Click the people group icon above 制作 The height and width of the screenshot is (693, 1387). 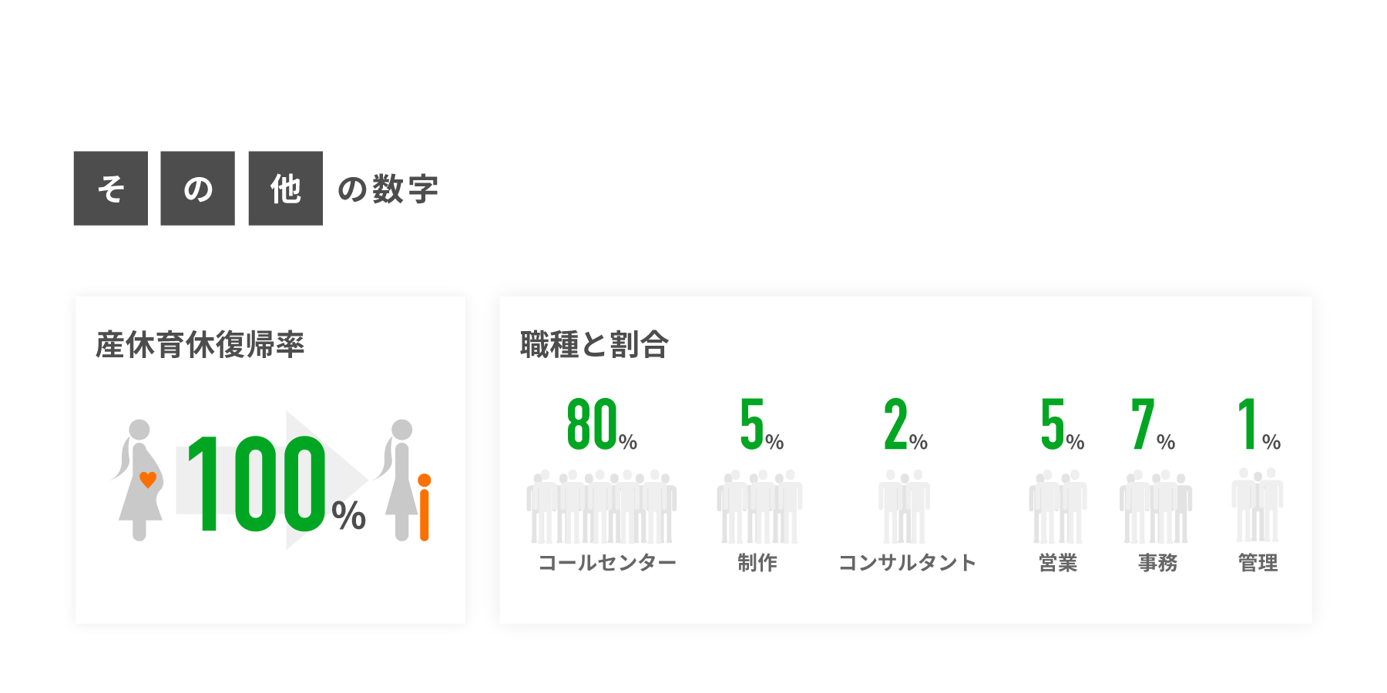click(760, 507)
